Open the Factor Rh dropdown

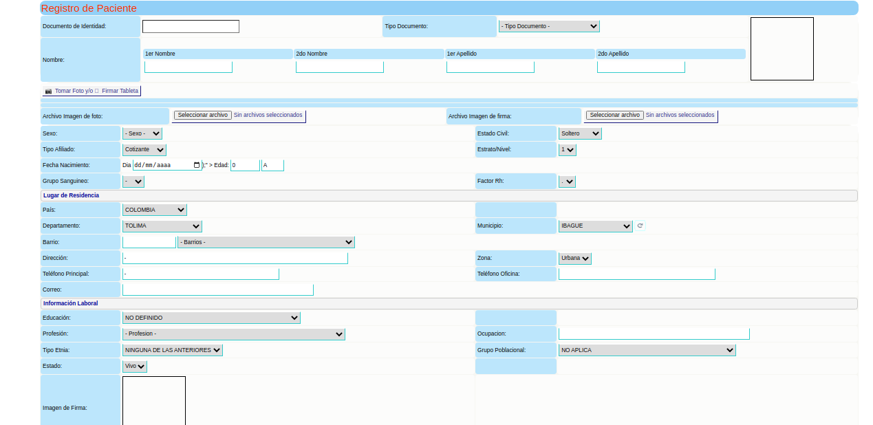click(x=567, y=182)
